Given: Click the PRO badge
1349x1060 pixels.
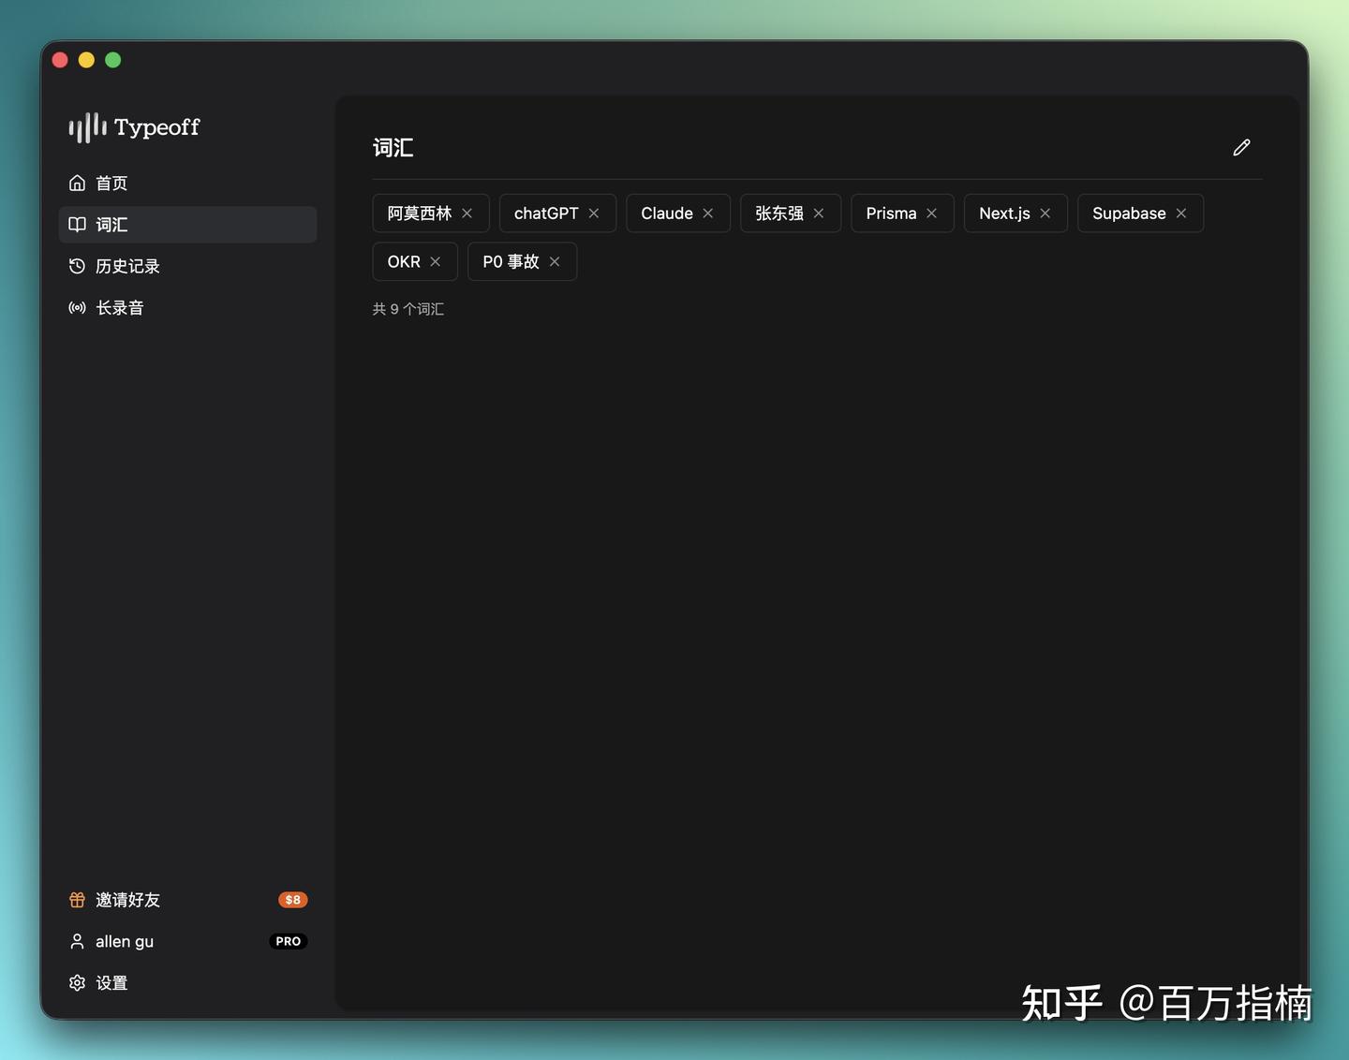Looking at the screenshot, I should pos(289,941).
